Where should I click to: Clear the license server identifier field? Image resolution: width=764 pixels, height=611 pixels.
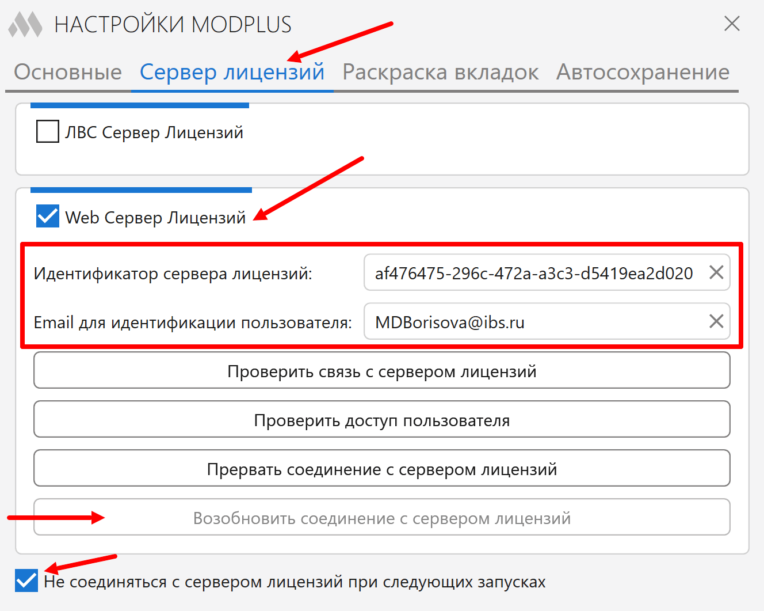tap(716, 272)
